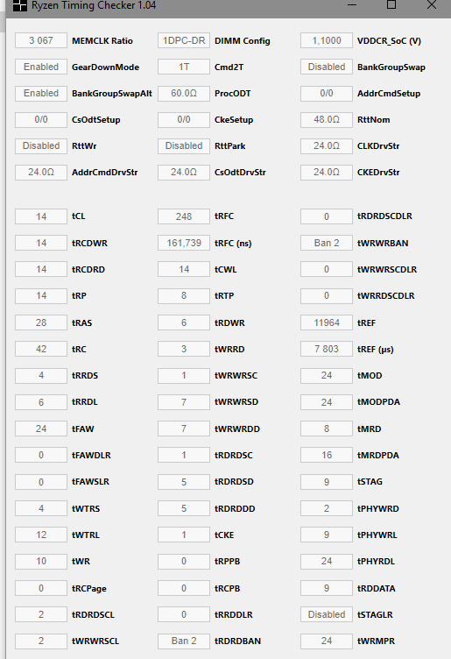Image resolution: width=451 pixels, height=659 pixels.
Task: Select the MEMCLK Ratio value field
Action: tap(41, 41)
